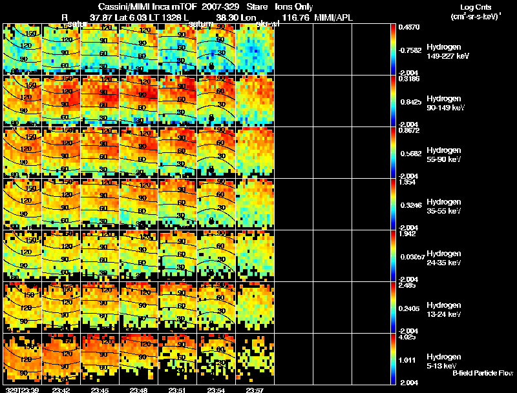Click the Hydrogen 13-24 keV label
The height and width of the screenshot is (393, 517).
coord(444,309)
